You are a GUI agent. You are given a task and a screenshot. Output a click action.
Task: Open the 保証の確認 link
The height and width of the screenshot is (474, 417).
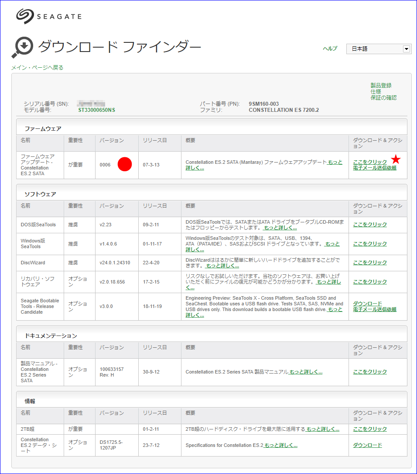(383, 97)
